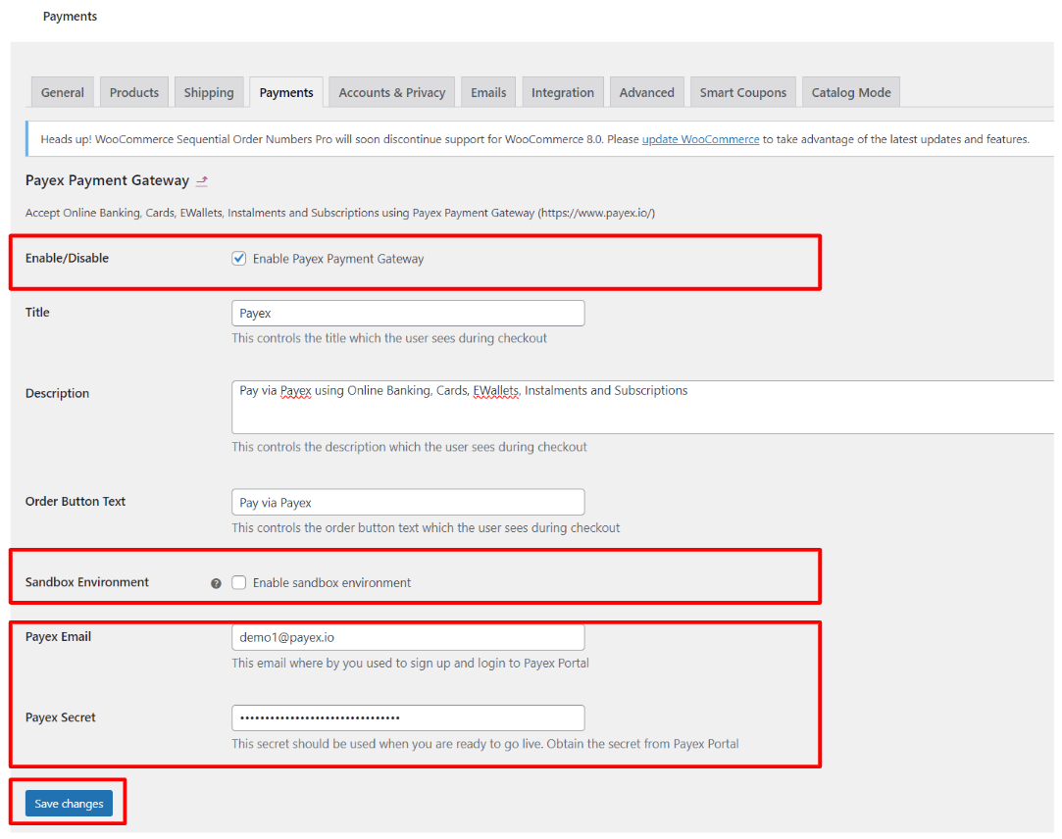Click the Sandbox Environment help tooltip icon
1062x839 pixels.
216,583
